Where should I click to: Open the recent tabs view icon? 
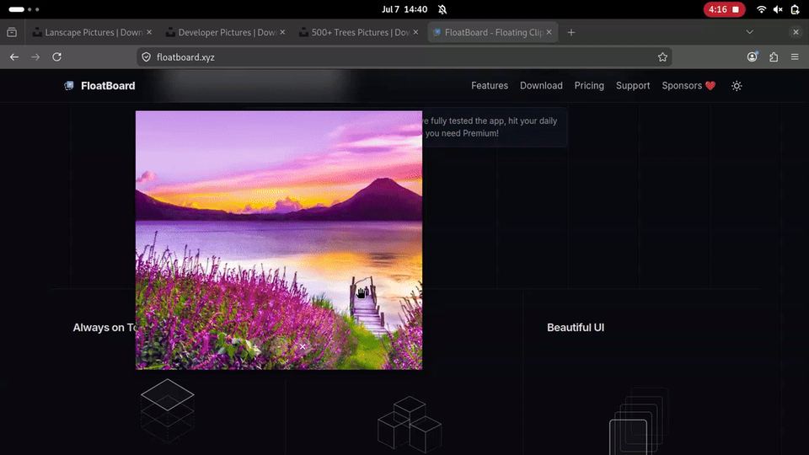pyautogui.click(x=12, y=33)
